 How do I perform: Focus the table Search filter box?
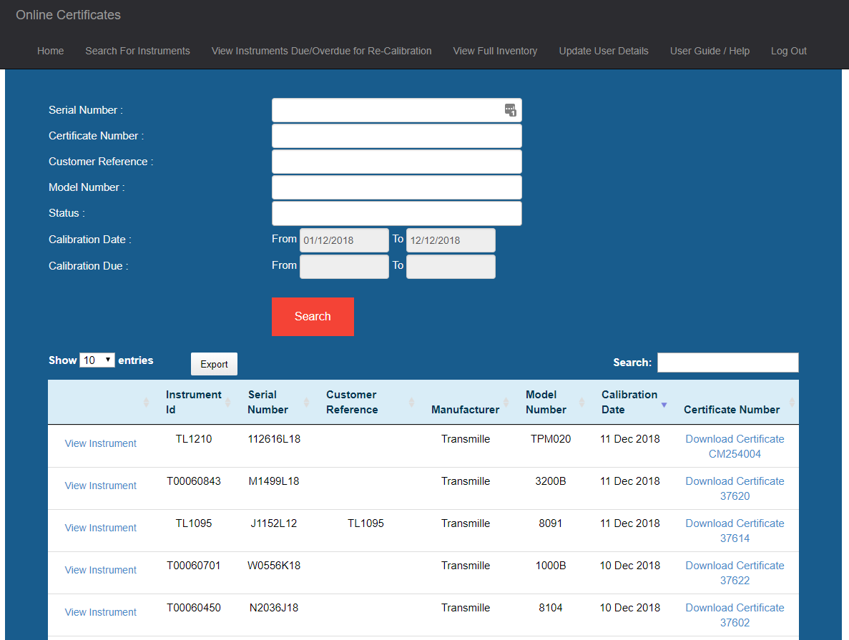point(727,363)
